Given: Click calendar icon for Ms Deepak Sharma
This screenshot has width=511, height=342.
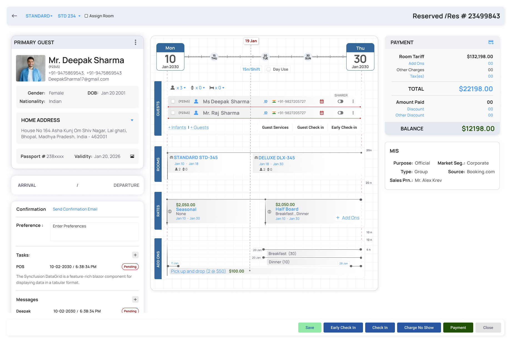Looking at the screenshot, I should tap(322, 101).
